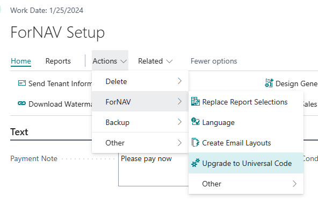The image size is (318, 216).
Task: Click the Upgrade to Universal Code gears icon
Action: (196, 163)
